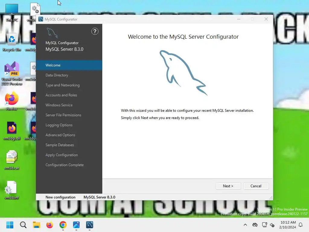Viewport: 309px width, 232px height.
Task: Open the Photos app from taskbar
Action: (76, 225)
